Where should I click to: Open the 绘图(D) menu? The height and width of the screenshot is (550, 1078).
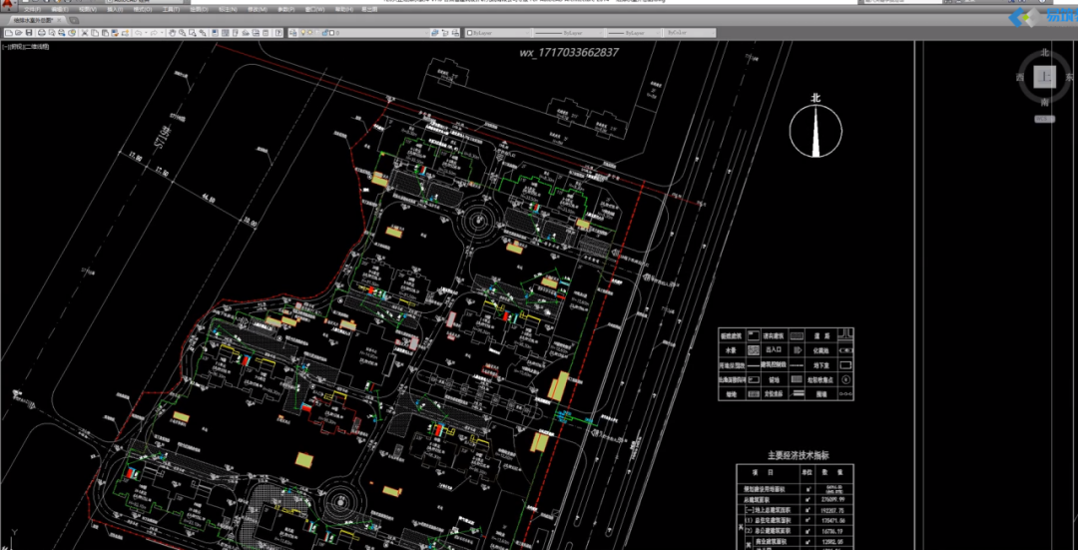199,9
